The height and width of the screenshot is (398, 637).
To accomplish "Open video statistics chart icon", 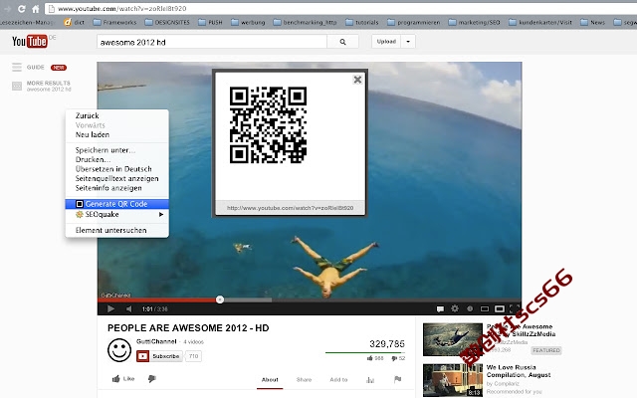I will click(x=370, y=380).
